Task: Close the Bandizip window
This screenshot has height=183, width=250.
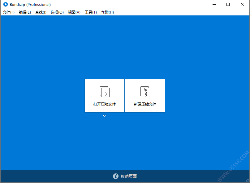Action: [x=242, y=4]
